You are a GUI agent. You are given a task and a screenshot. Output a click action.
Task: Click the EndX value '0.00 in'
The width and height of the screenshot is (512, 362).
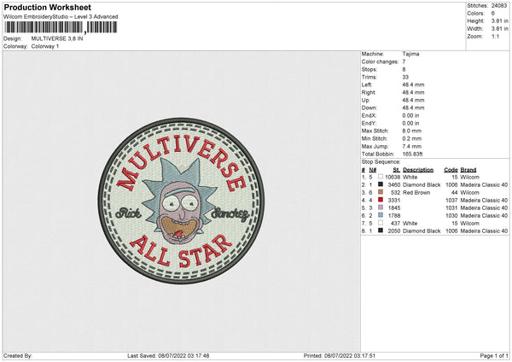click(x=410, y=115)
